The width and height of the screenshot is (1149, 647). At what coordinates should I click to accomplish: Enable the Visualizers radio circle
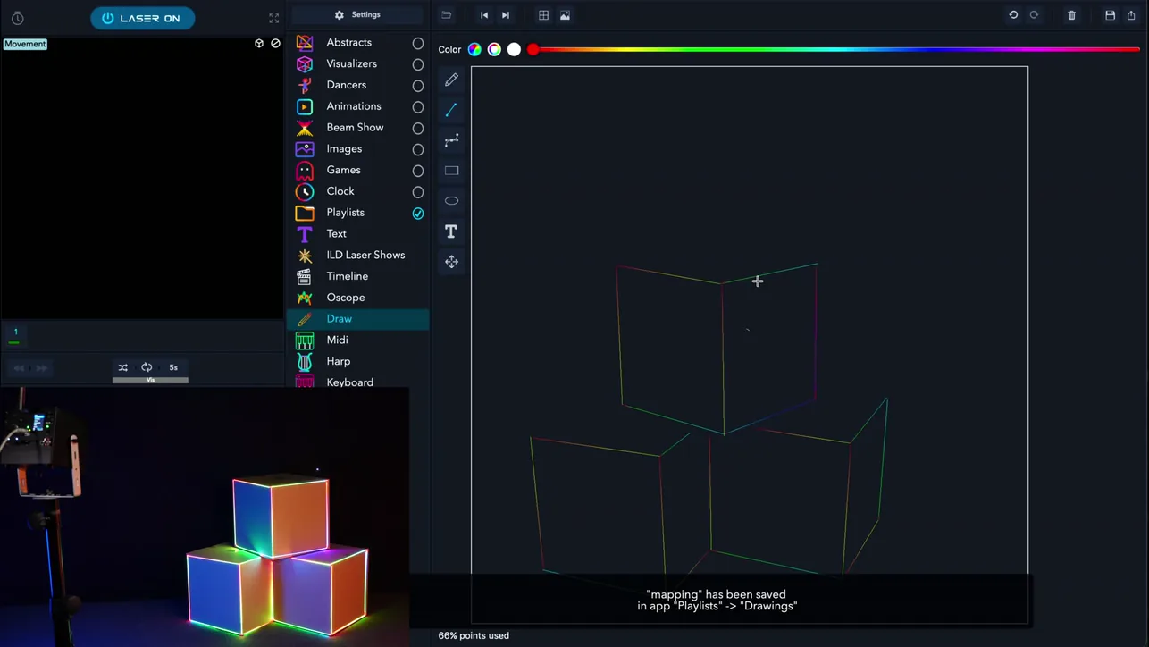click(418, 64)
